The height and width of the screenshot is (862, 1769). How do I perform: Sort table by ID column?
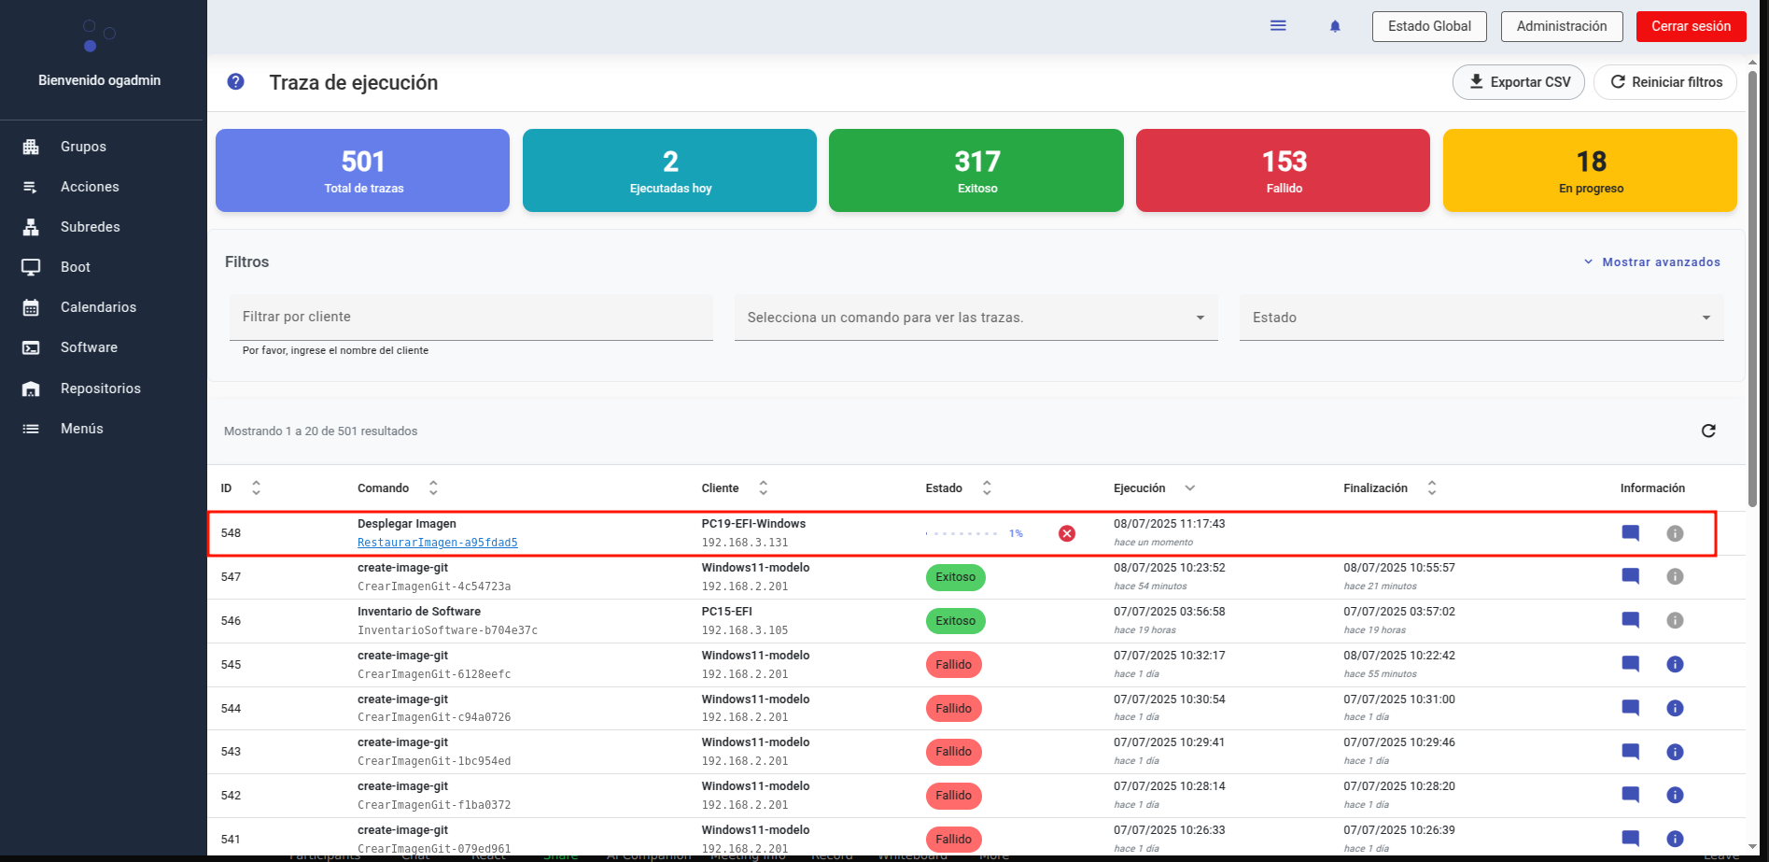point(256,488)
